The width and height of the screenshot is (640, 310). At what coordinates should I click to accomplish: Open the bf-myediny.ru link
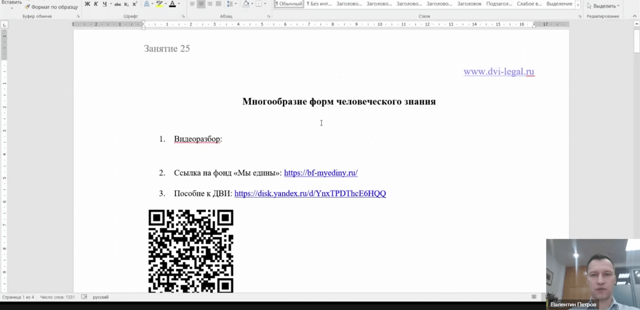[321, 173]
